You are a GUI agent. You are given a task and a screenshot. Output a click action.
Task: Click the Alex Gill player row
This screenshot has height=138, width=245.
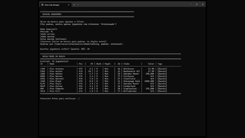coord(104,91)
